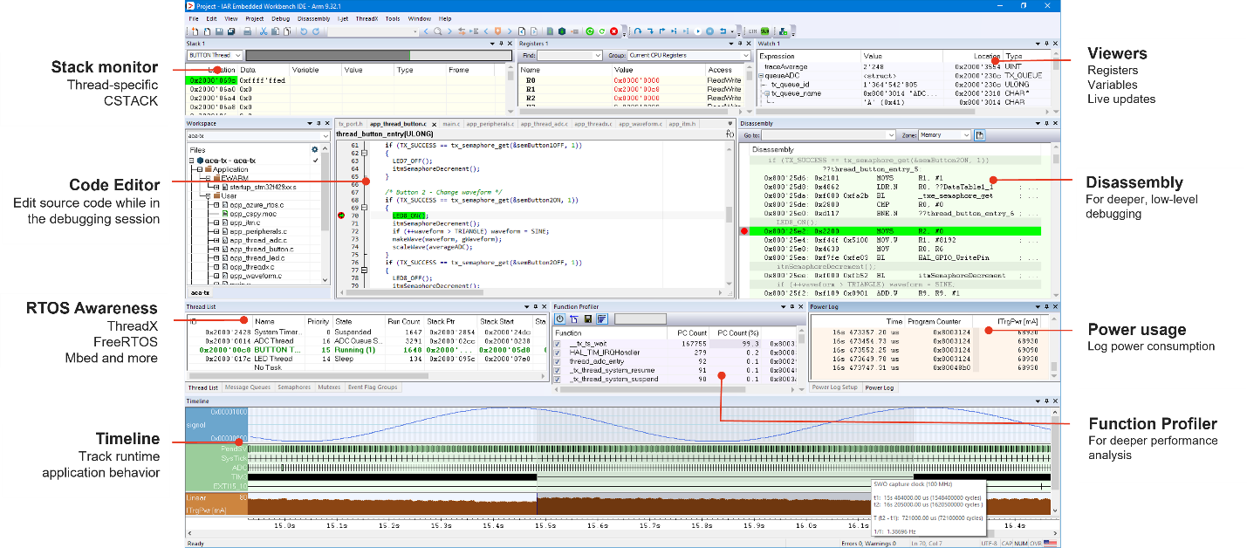Open the Debug menu

click(x=280, y=18)
